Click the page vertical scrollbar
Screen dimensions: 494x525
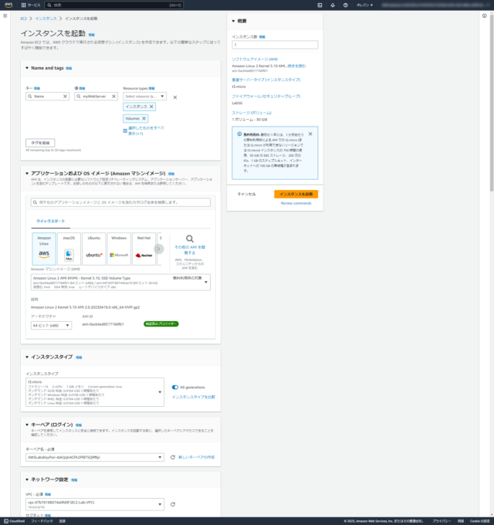pyautogui.click(x=492, y=102)
